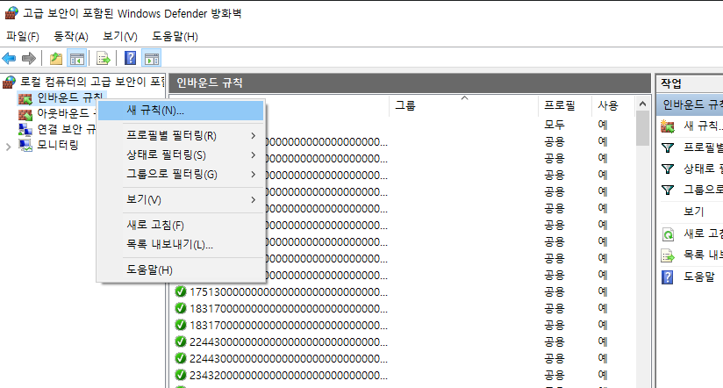Screen dimensions: 723x388
Task: Click the vertical scrollbar thumb of rule list
Action: (x=643, y=129)
